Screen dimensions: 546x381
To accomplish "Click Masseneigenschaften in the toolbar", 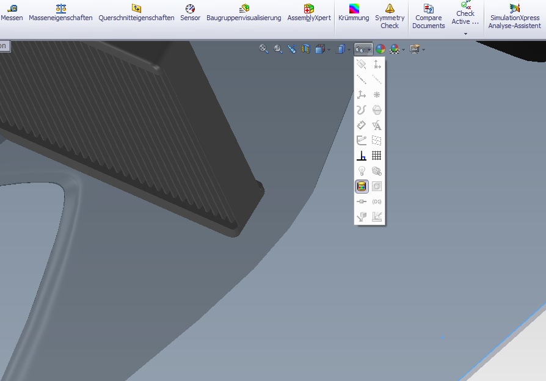I will click(60, 12).
